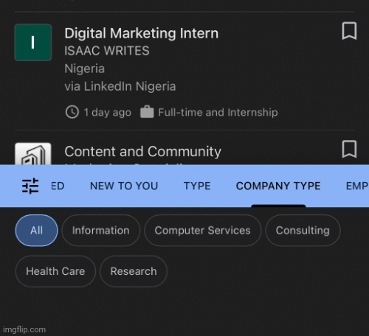Select the All company type chip
The width and height of the screenshot is (369, 336).
(36, 231)
